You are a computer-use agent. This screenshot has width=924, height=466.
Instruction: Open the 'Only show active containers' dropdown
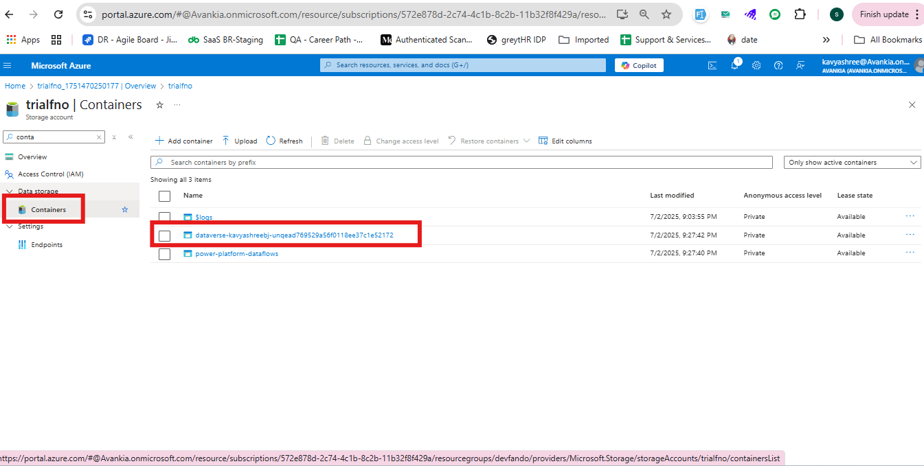[x=852, y=163]
